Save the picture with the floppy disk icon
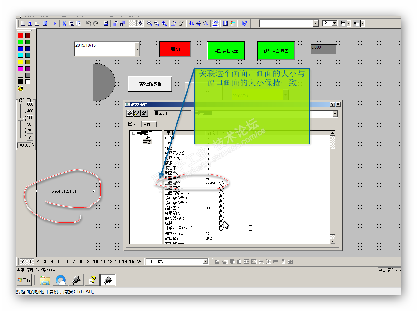Screen dimensions: 417x311 45,23
